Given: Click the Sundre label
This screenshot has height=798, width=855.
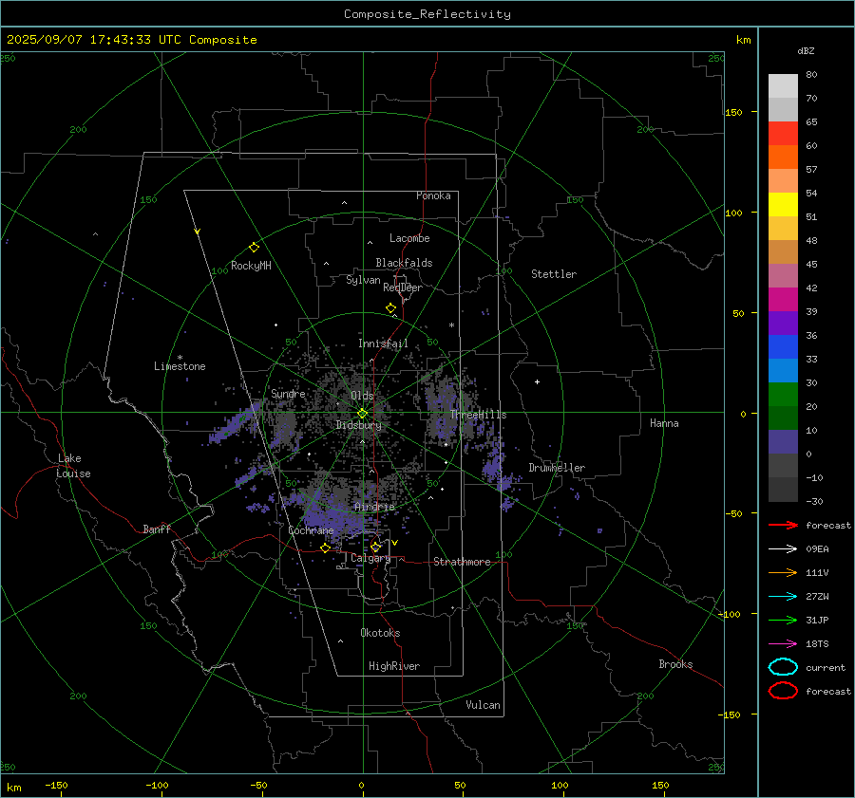Looking at the screenshot, I should click(x=288, y=394).
